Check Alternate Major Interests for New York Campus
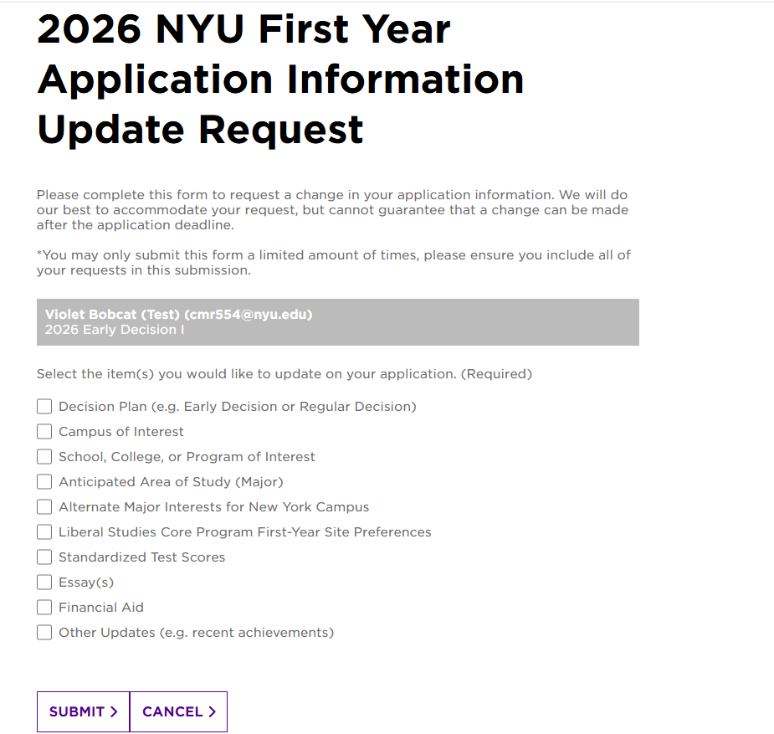The height and width of the screenshot is (734, 774). (44, 507)
